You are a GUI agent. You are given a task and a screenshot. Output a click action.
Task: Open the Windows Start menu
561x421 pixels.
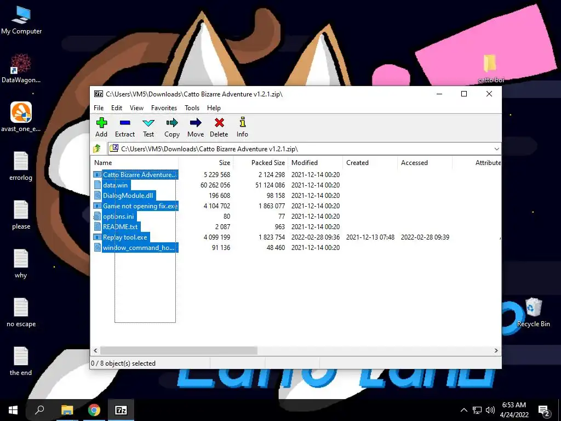point(13,410)
